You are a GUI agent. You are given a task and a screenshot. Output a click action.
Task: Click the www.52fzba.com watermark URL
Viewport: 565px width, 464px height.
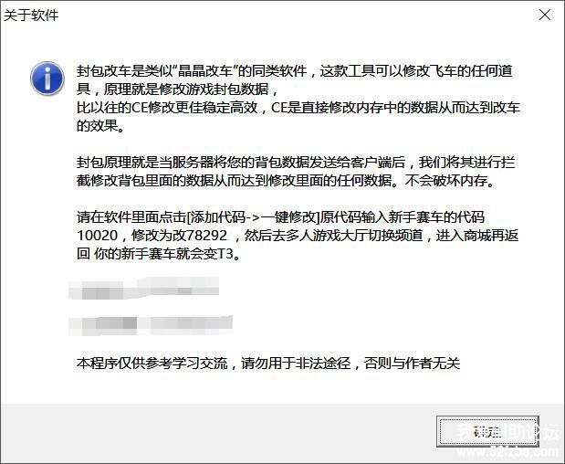[x=507, y=452]
